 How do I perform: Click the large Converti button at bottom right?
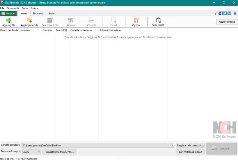click(x=222, y=149)
